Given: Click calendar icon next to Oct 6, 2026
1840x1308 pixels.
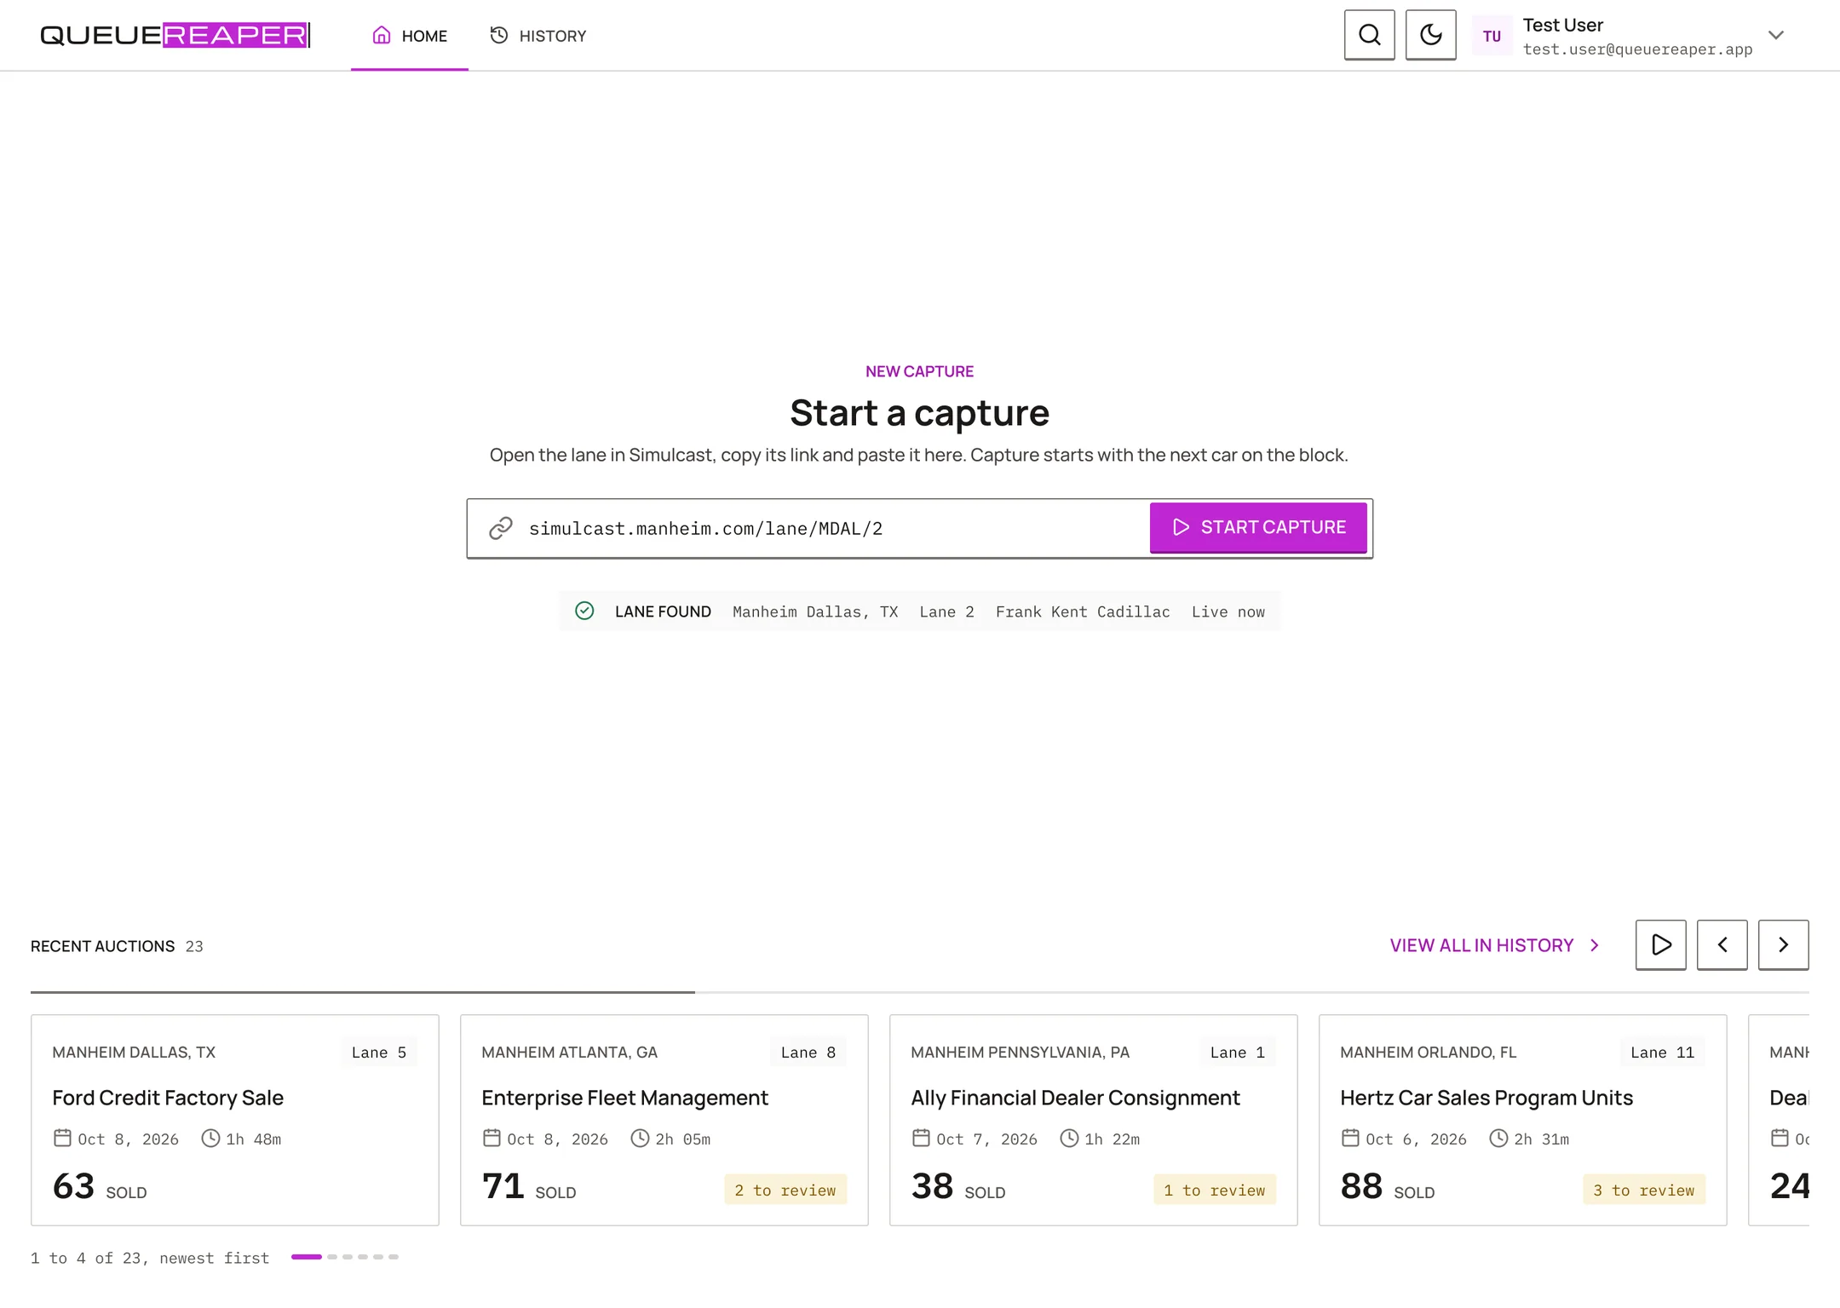Looking at the screenshot, I should click(1350, 1138).
